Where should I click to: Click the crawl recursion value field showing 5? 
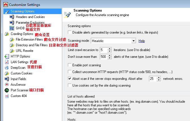(x=104, y=50)
